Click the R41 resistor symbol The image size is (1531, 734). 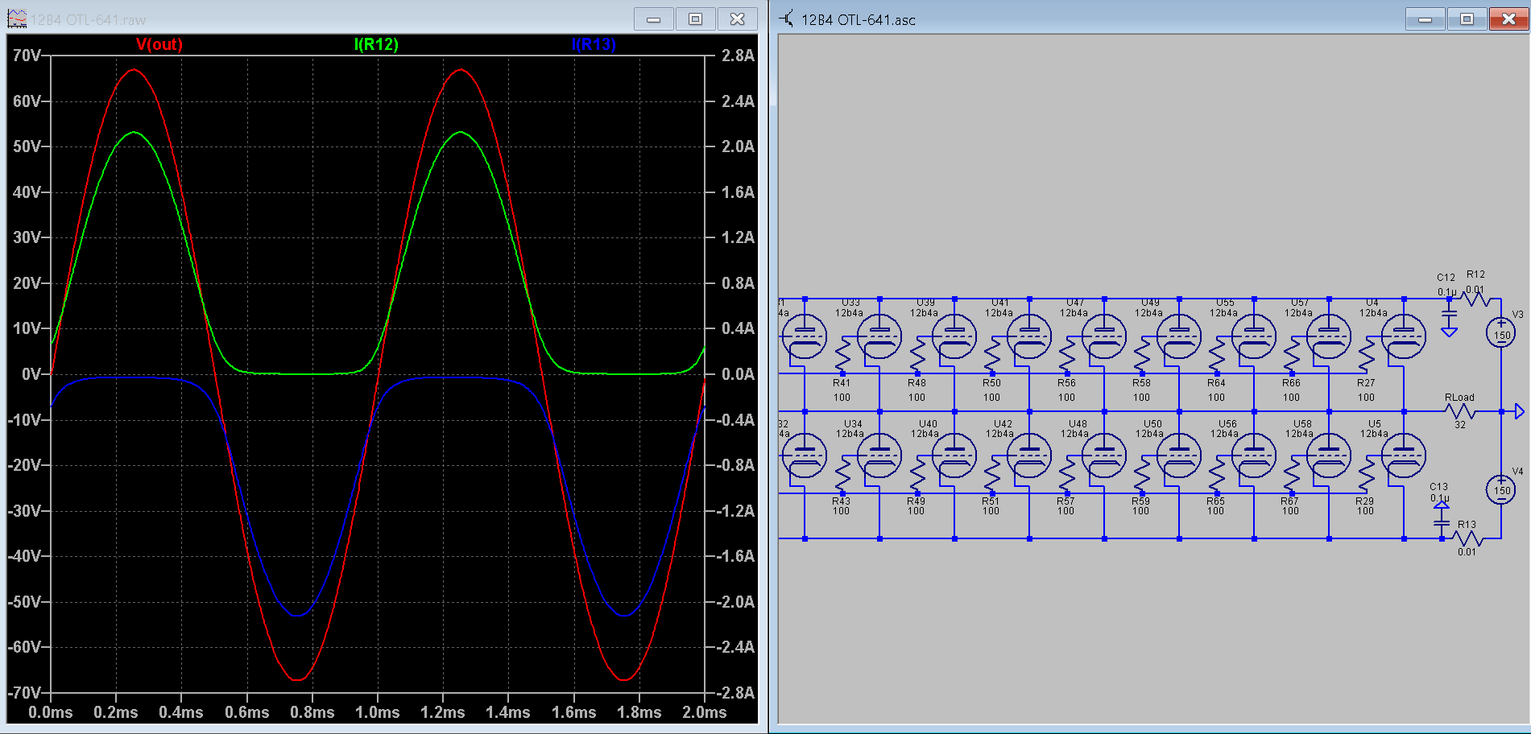(842, 355)
